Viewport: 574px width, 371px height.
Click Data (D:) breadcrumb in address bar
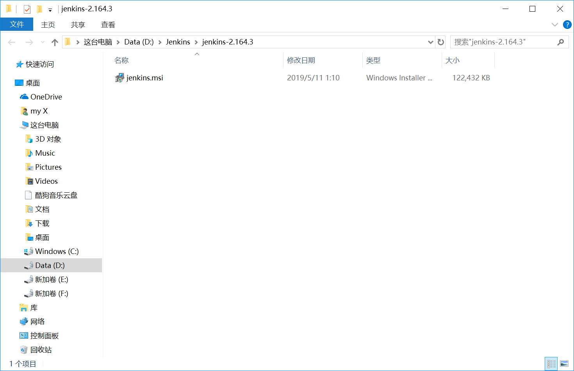[139, 42]
